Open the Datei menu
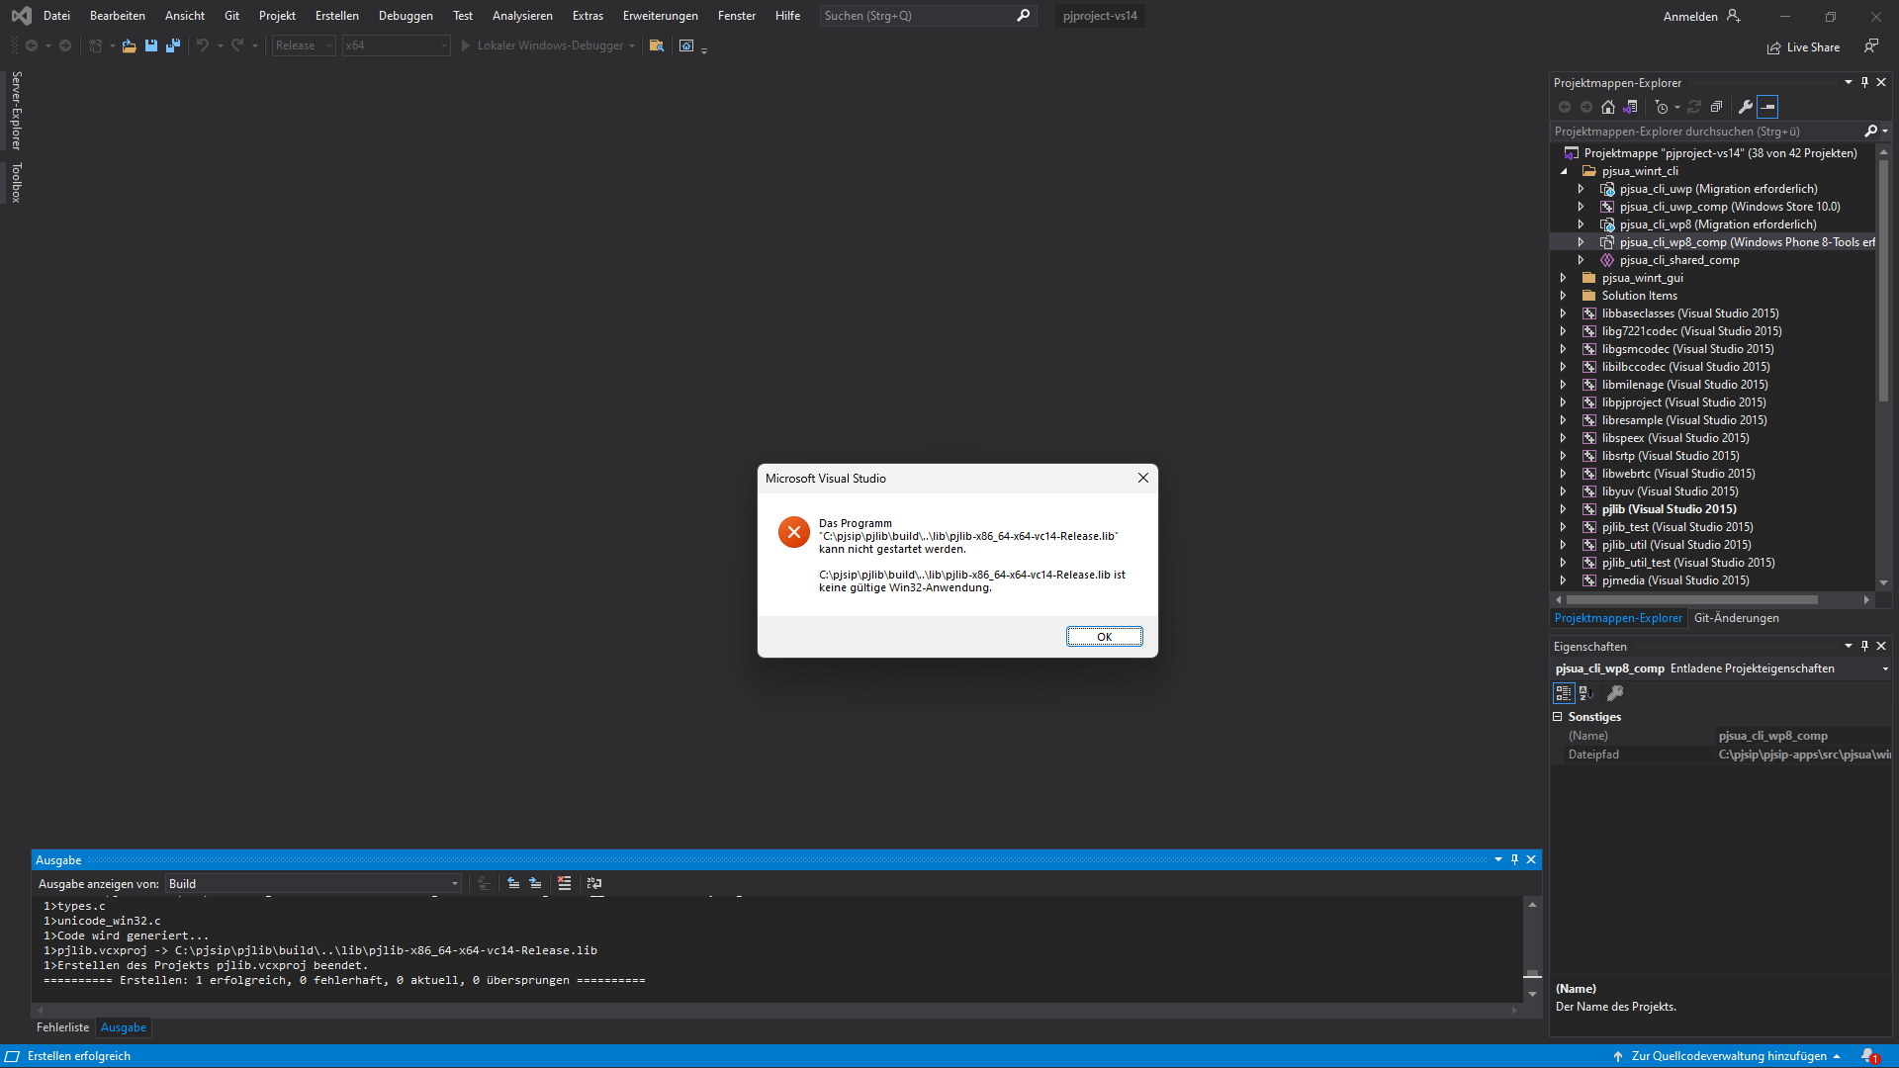 [x=56, y=16]
